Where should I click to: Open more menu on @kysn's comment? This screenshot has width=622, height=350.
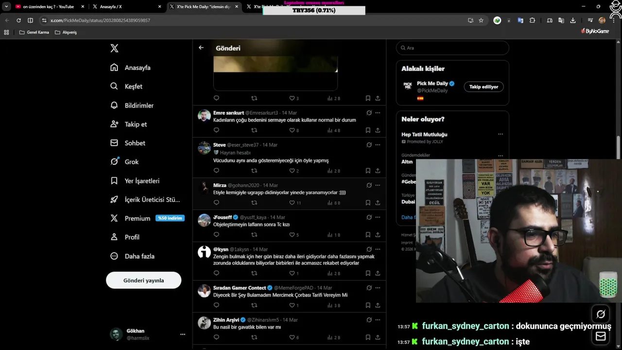pyautogui.click(x=378, y=249)
